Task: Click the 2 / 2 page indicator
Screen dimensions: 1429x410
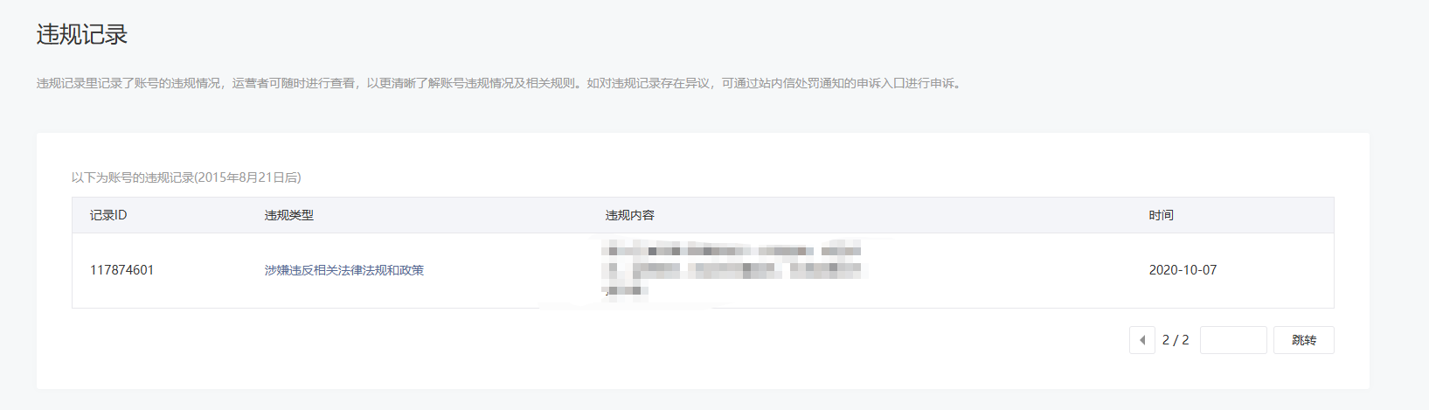Action: pyautogui.click(x=1176, y=340)
